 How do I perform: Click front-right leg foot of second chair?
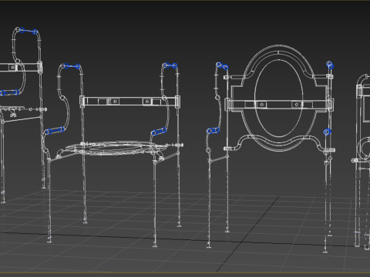(x=155, y=246)
